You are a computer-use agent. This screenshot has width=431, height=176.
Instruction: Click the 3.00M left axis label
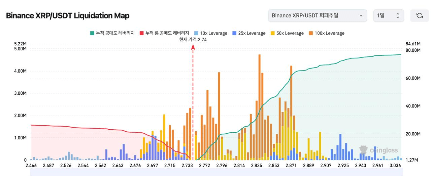tap(20, 93)
